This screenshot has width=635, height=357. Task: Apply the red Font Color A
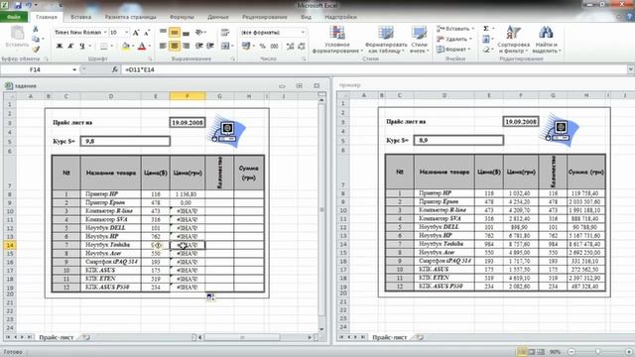(142, 47)
